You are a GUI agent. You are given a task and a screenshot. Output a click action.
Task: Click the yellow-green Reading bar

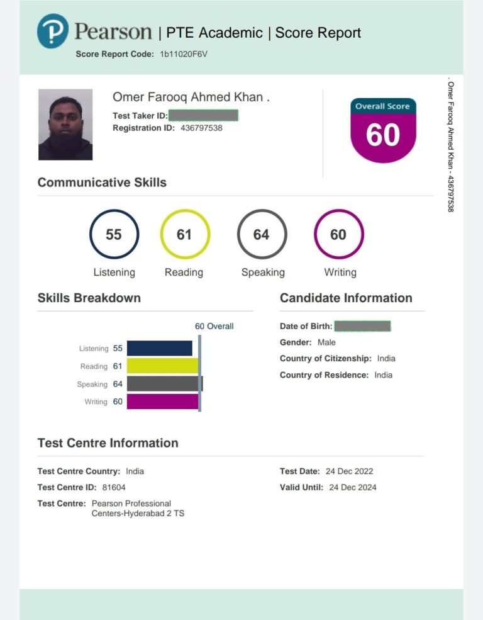(162, 366)
